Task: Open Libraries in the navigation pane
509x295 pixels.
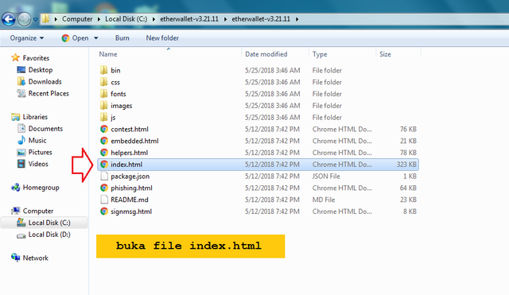Action: 35,117
